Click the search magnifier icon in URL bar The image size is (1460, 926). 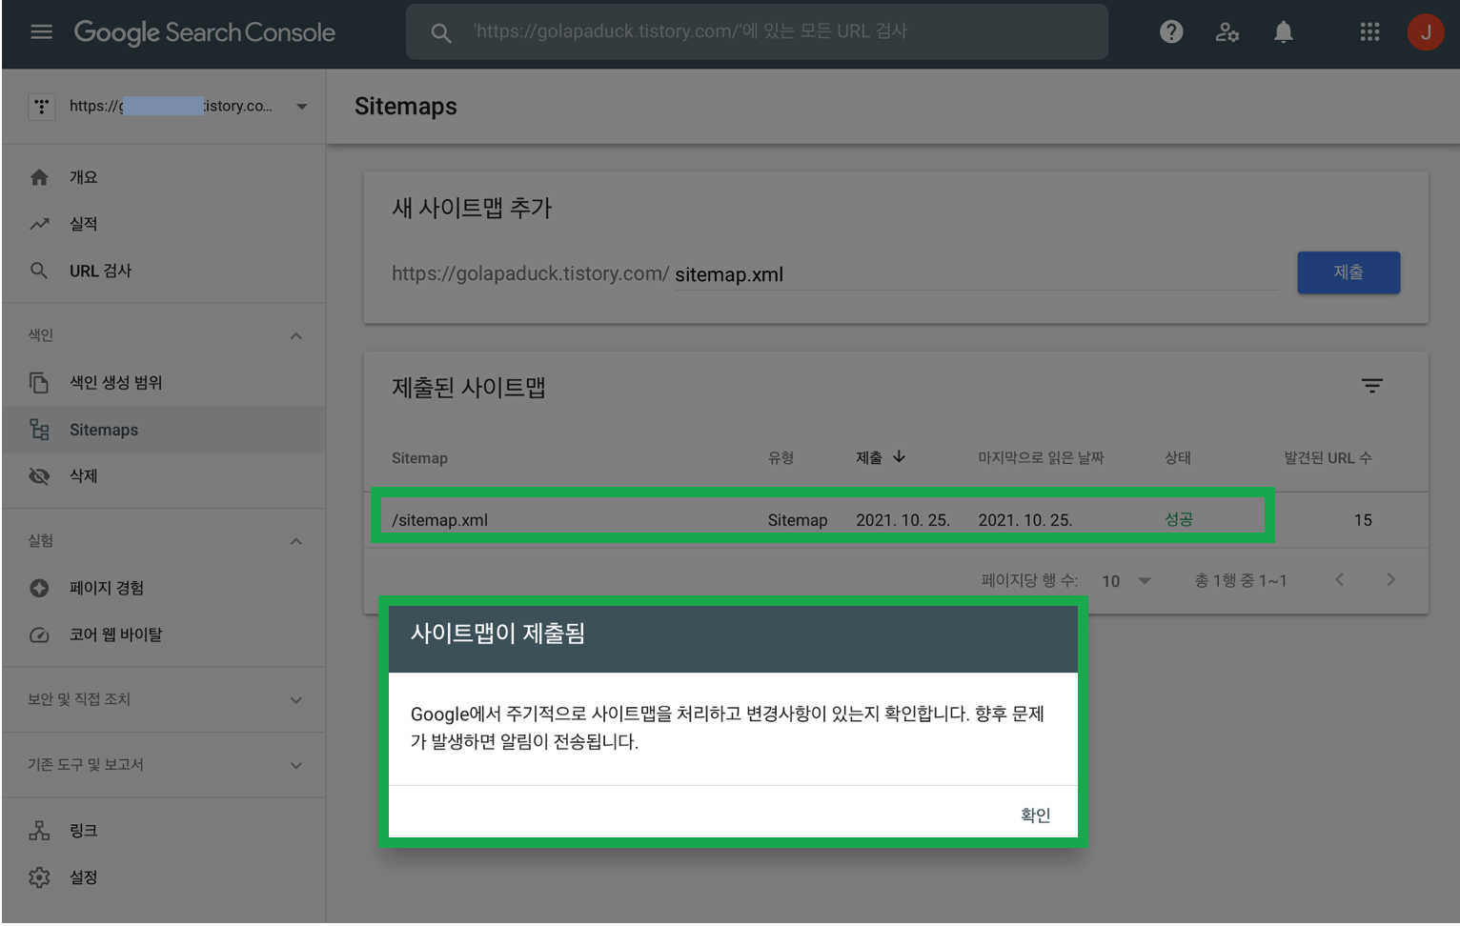(x=440, y=32)
